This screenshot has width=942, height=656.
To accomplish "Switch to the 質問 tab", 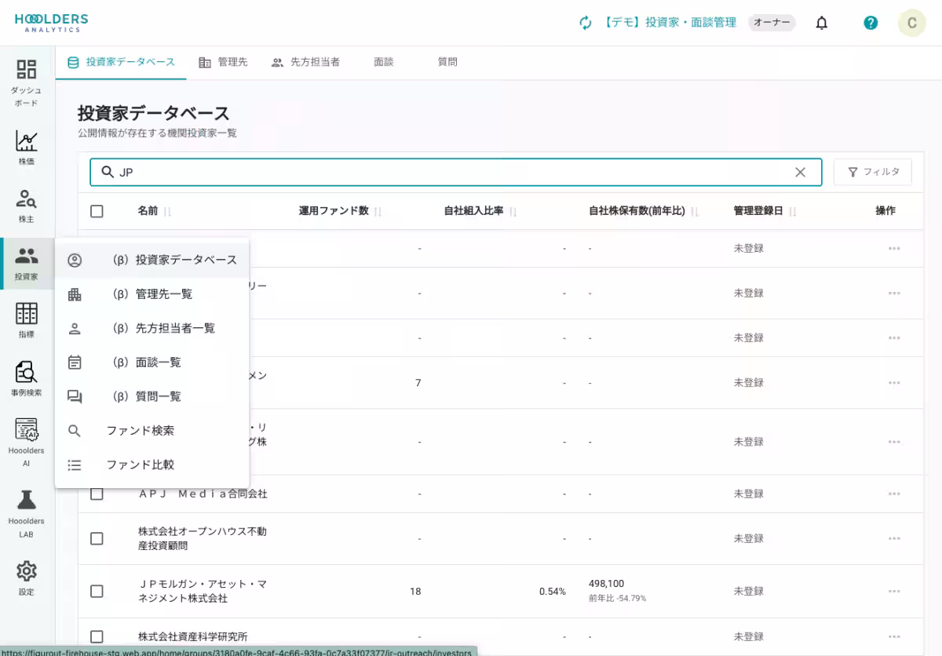I will coord(447,62).
